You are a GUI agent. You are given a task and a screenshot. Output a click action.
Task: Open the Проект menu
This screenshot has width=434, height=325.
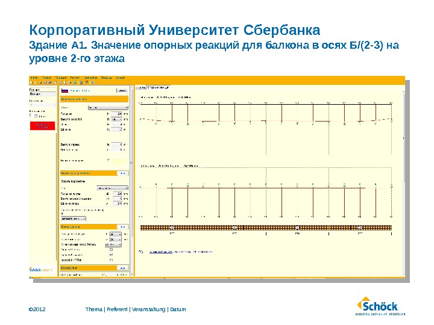coord(46,78)
